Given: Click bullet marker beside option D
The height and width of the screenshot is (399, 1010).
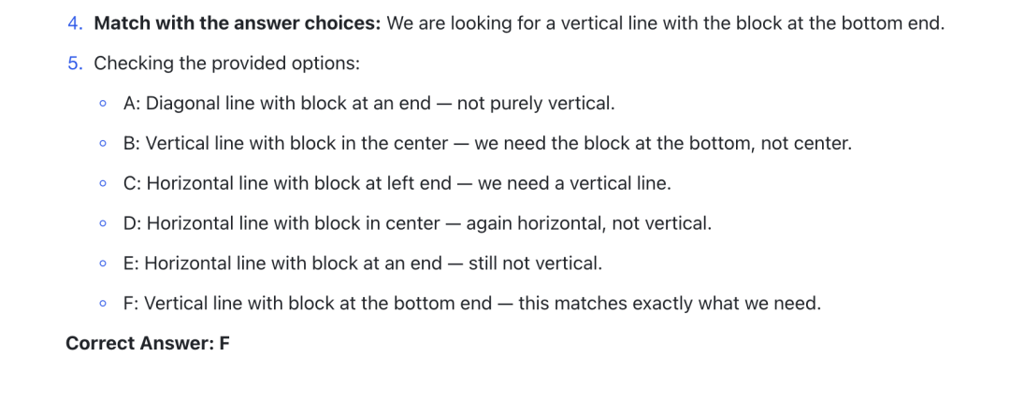Looking at the screenshot, I should (103, 223).
